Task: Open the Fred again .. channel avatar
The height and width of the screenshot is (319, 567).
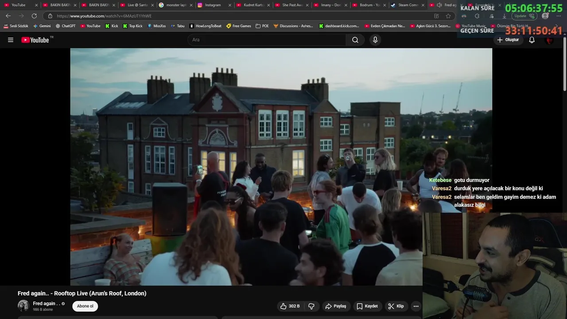Action: click(x=23, y=306)
